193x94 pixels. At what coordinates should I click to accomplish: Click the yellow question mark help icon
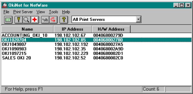64,20
